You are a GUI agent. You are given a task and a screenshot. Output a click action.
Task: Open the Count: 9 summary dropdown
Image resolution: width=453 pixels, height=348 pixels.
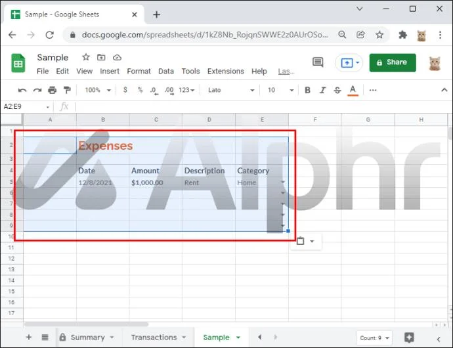tap(374, 338)
